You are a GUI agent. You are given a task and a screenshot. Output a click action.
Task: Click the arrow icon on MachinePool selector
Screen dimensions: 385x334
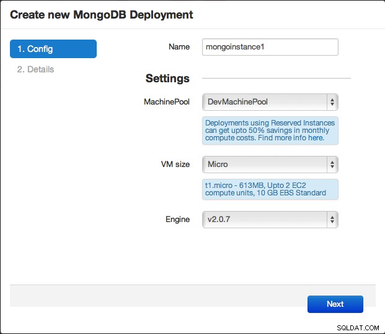tap(332, 102)
